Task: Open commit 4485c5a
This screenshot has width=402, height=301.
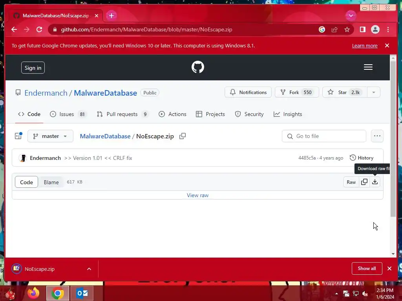Action: coord(307,158)
